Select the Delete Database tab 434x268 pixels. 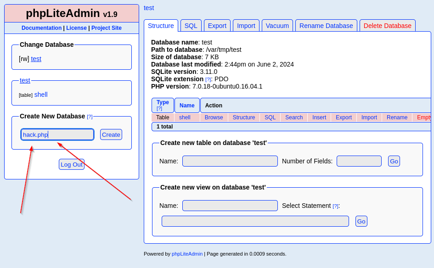387,26
